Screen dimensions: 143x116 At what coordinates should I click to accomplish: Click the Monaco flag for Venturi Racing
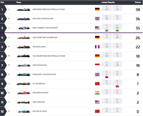point(97,65)
